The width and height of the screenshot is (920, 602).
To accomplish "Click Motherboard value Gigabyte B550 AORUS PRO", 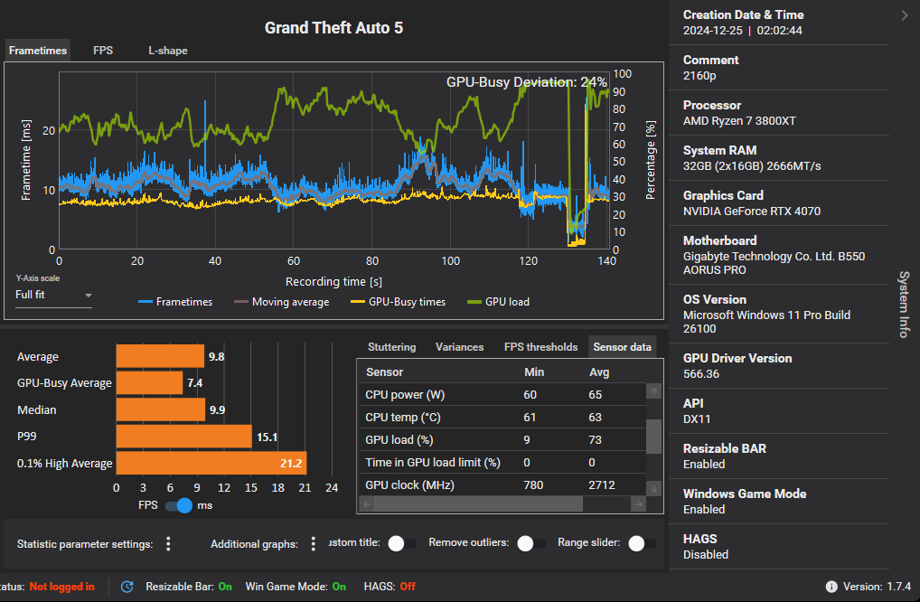I will point(774,263).
